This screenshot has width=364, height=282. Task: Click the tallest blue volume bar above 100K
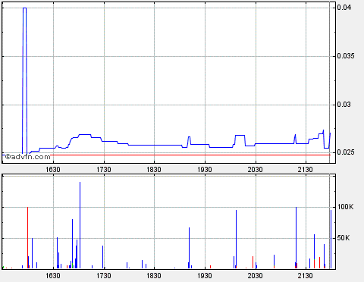pyautogui.click(x=80, y=225)
